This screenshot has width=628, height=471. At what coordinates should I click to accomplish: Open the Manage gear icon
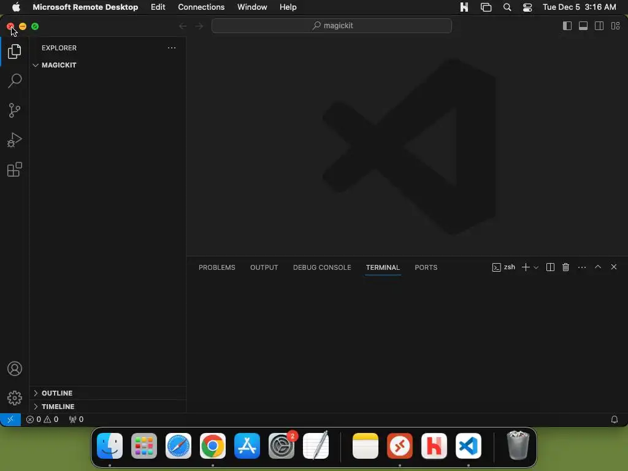[x=15, y=397]
